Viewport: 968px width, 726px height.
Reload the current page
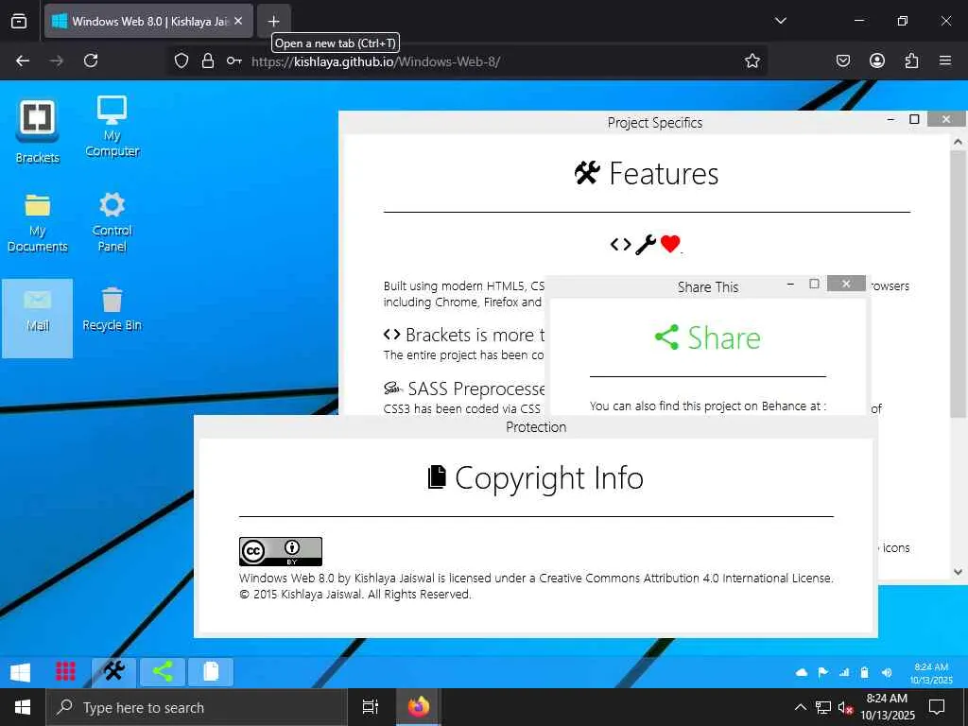point(91,60)
